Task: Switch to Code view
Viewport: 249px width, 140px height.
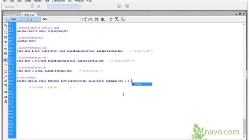Action: click(11, 19)
